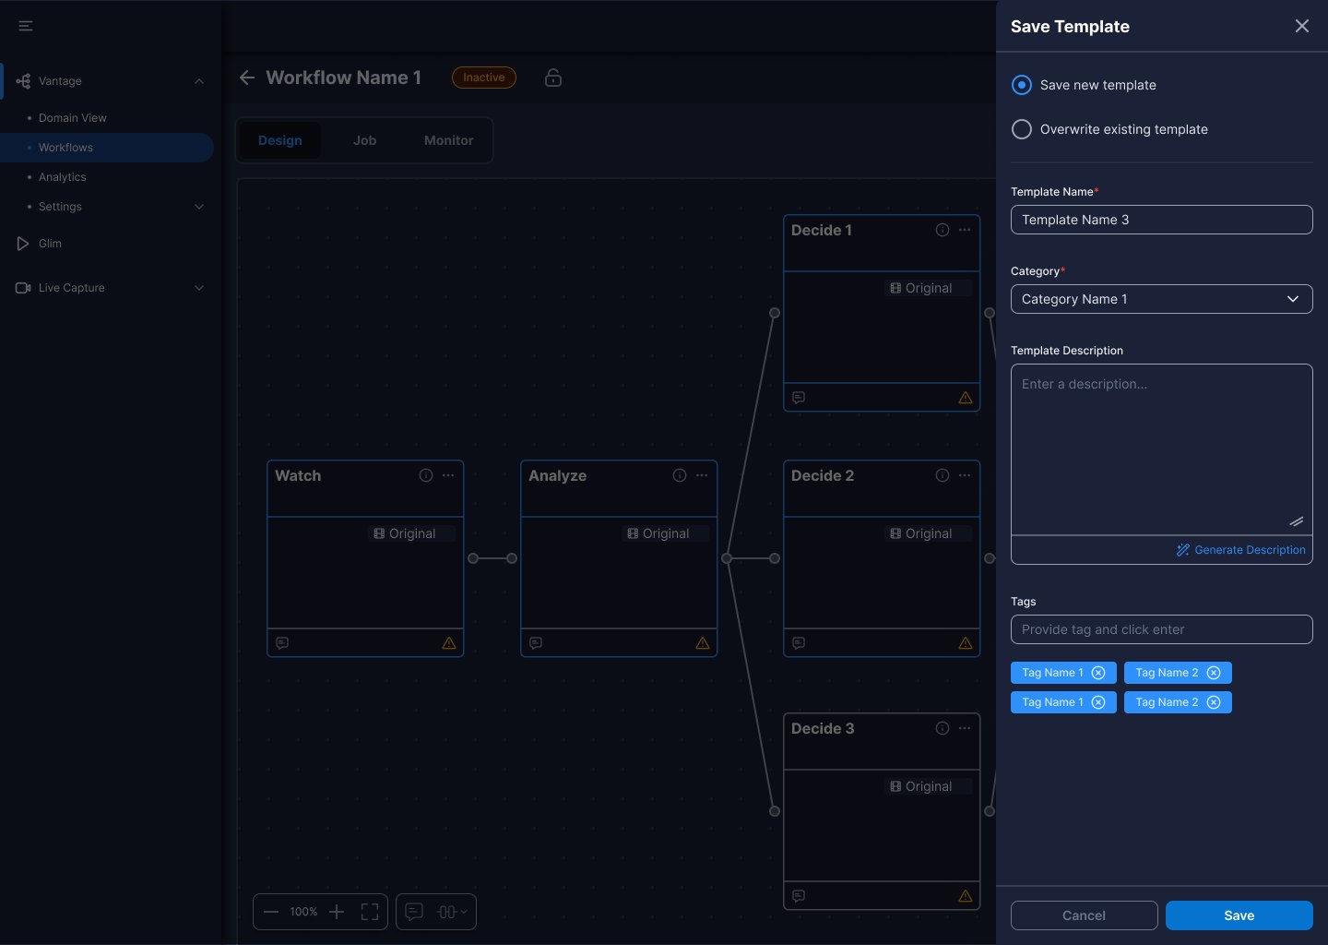Image resolution: width=1328 pixels, height=945 pixels.
Task: Switch to the Design tab
Action: tap(280, 140)
